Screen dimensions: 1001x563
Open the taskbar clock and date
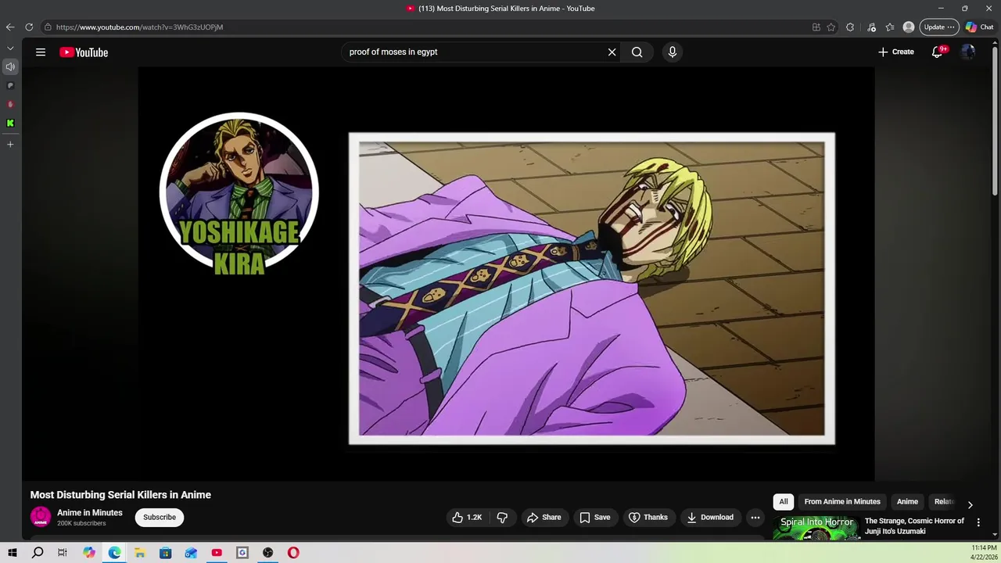point(983,553)
